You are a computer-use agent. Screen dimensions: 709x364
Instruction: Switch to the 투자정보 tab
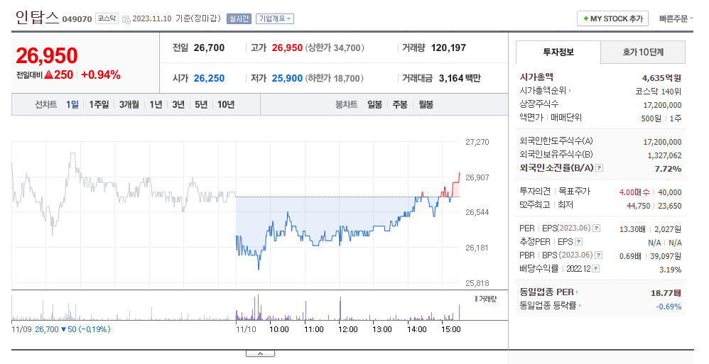pyautogui.click(x=558, y=52)
